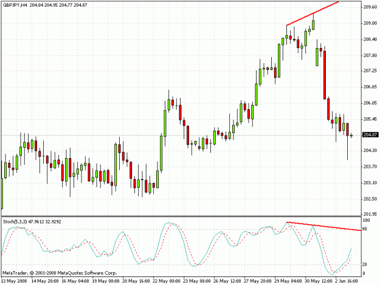Select the red trendline on stochastic panel

324,226
